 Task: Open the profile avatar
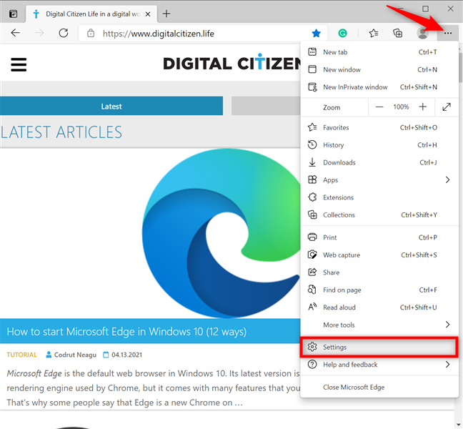422,33
